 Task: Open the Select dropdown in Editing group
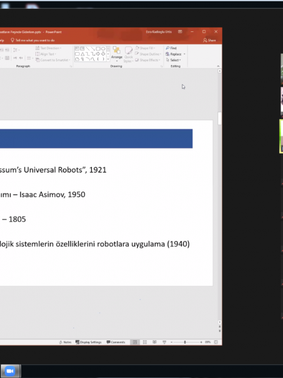click(x=173, y=60)
